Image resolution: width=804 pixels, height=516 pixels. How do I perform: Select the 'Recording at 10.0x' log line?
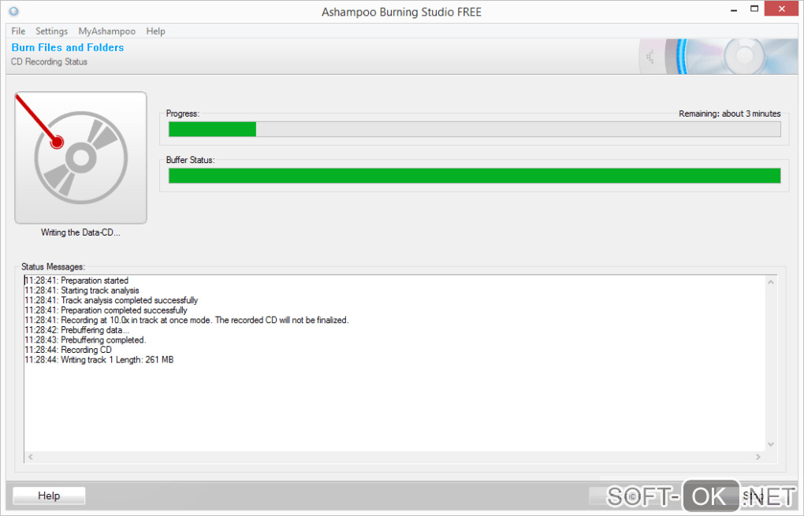(x=187, y=321)
